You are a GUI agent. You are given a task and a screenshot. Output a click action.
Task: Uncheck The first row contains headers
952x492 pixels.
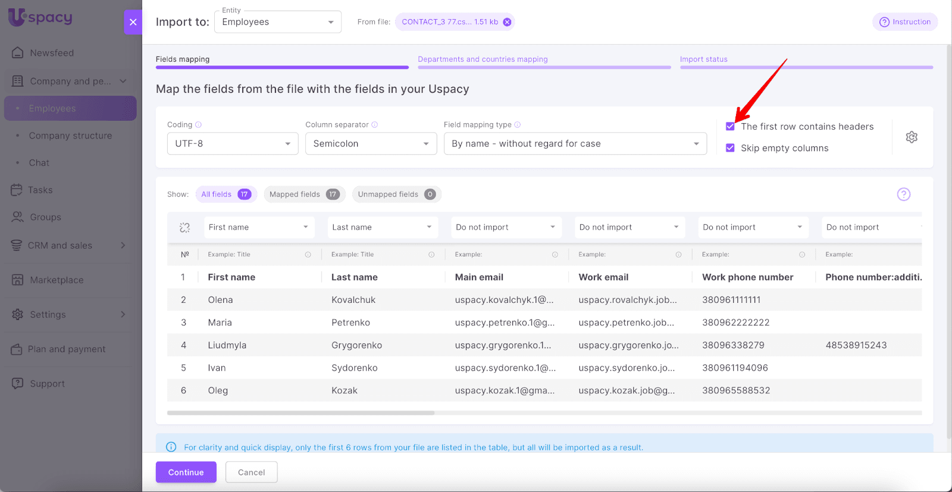[x=730, y=127]
